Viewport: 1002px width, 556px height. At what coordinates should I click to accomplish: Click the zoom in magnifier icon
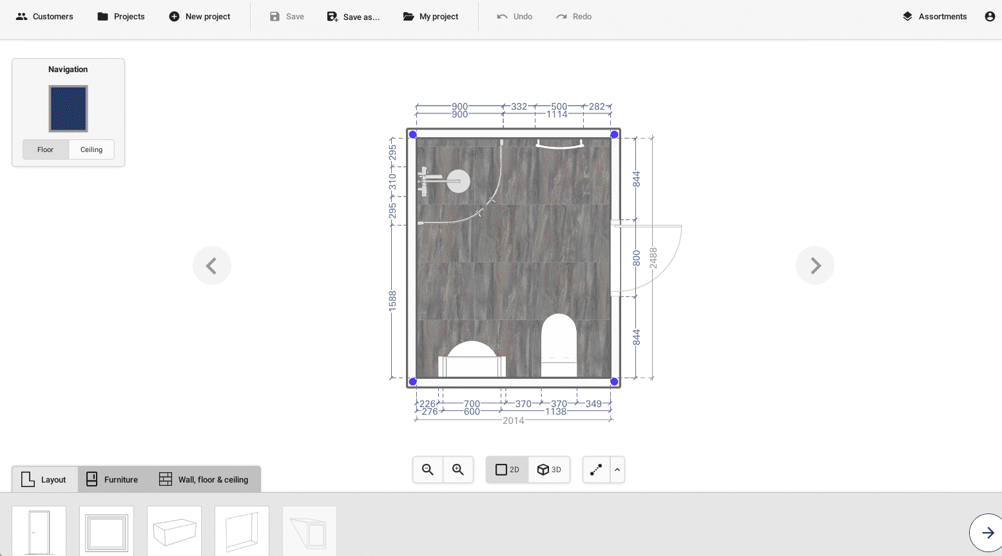tap(458, 470)
